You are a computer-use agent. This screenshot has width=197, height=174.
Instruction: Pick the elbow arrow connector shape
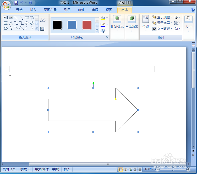pos(21,23)
